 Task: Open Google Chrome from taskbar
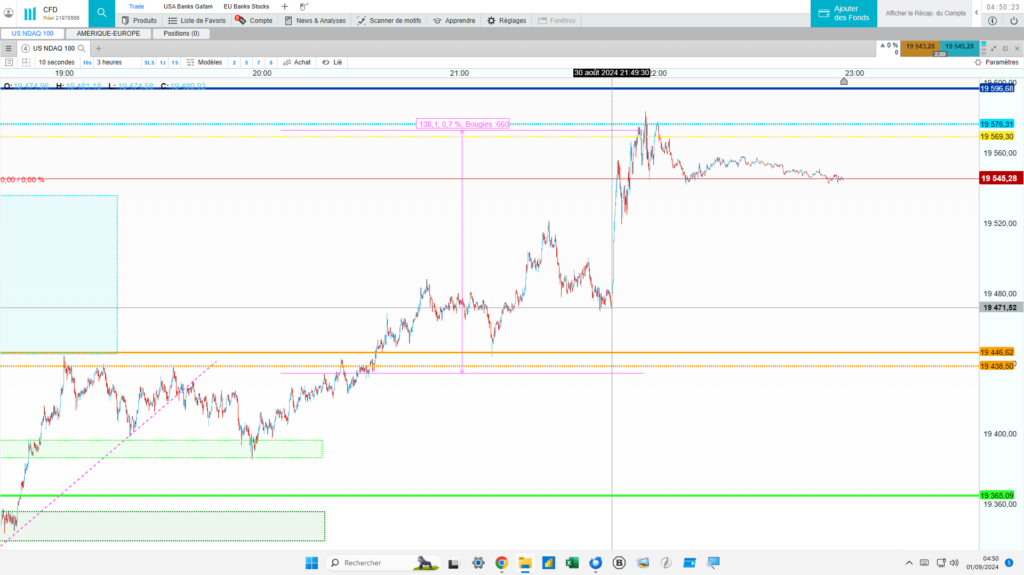pyautogui.click(x=501, y=563)
